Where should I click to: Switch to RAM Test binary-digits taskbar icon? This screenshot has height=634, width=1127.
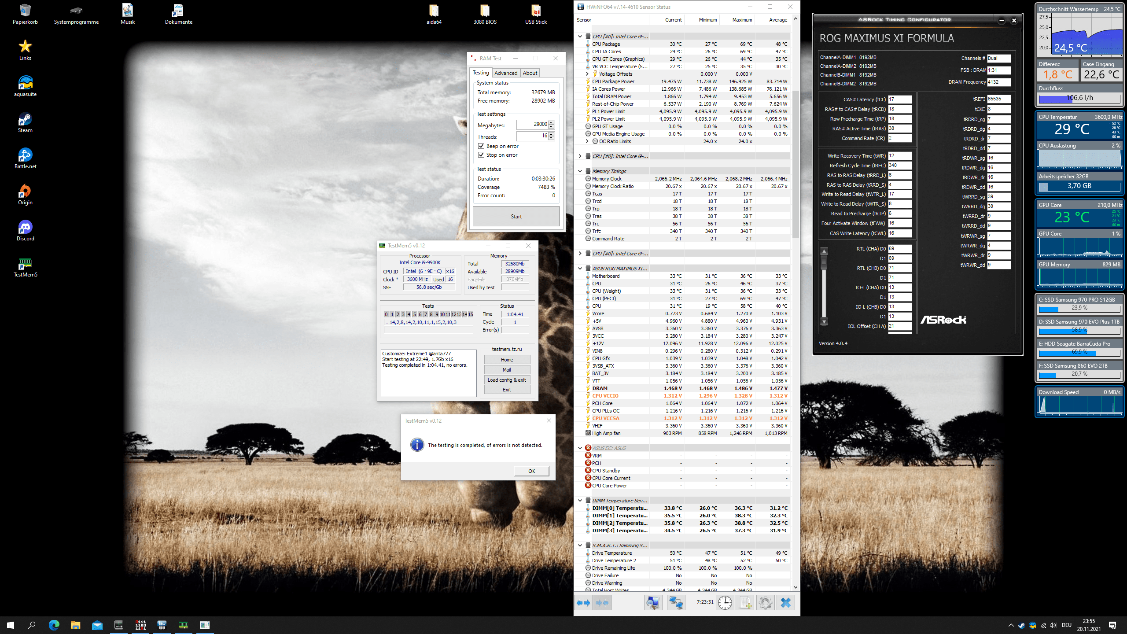point(140,625)
